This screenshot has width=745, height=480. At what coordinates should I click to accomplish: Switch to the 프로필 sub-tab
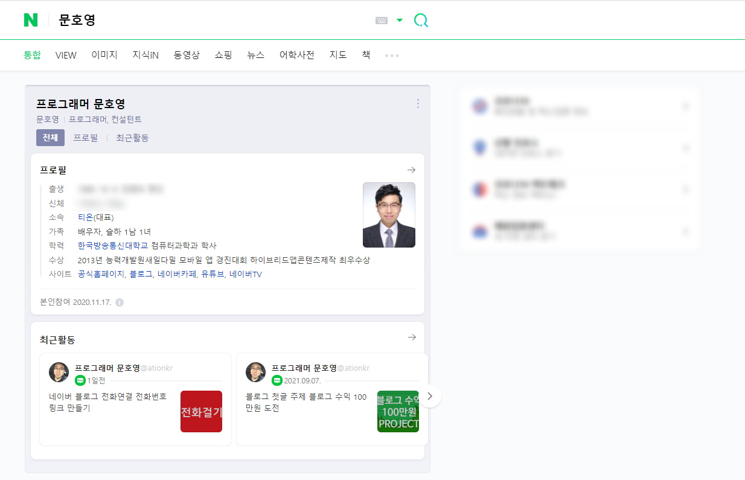[x=86, y=138]
